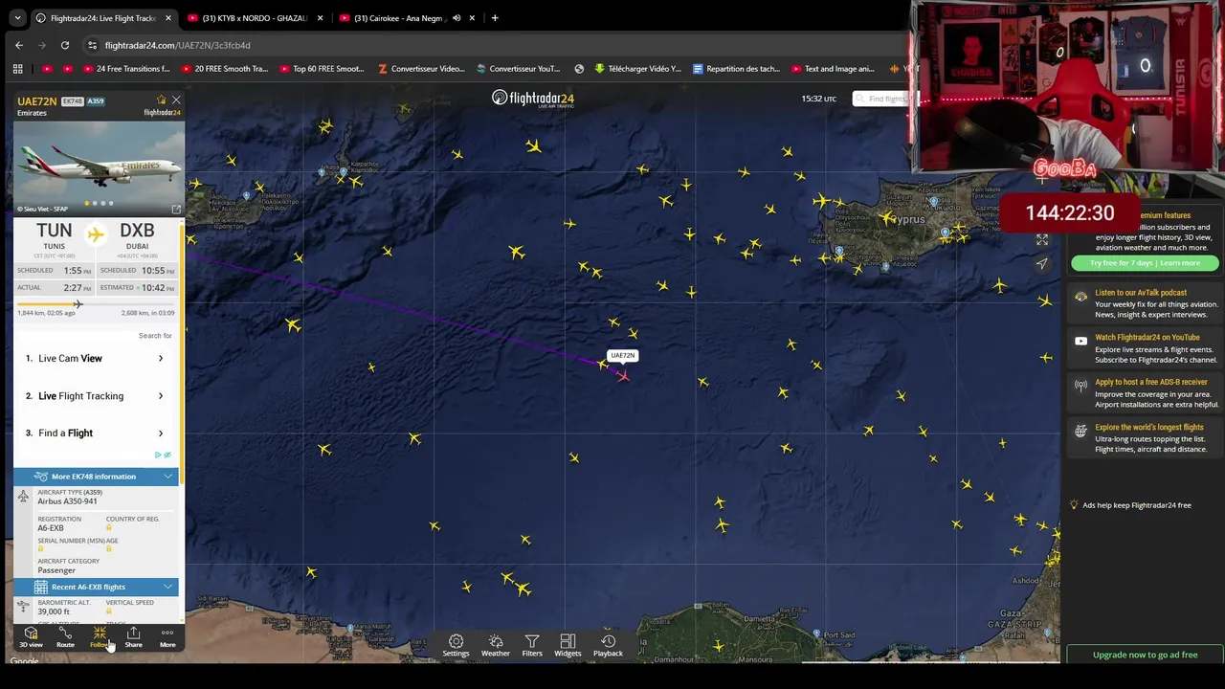This screenshot has width=1225, height=689.
Task: Open the 3D view tool
Action: 31,637
